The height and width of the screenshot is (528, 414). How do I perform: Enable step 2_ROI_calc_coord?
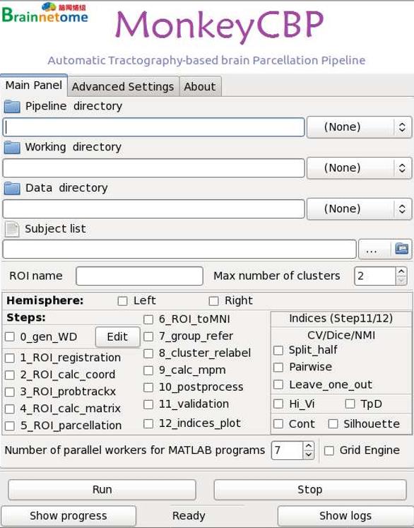[x=10, y=375]
